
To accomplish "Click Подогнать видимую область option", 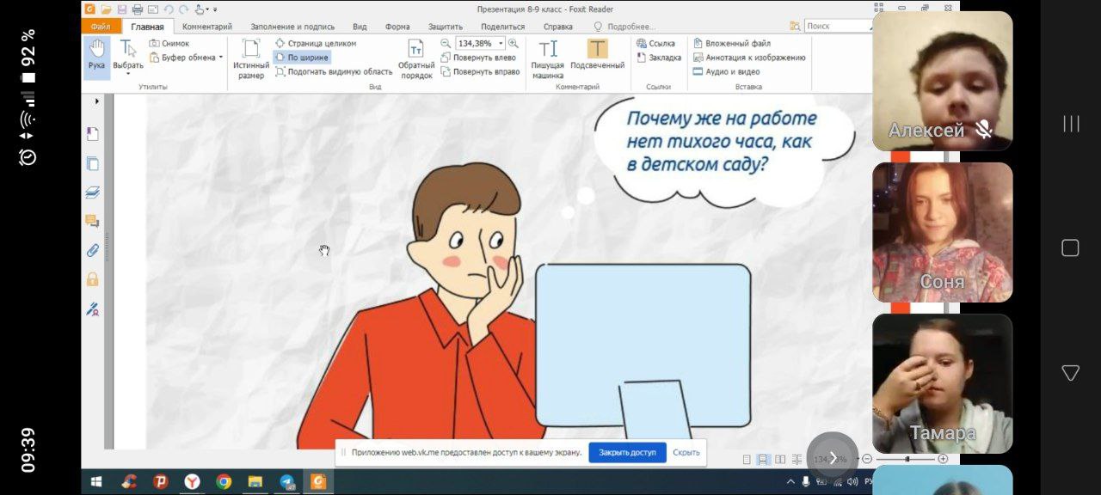I will click(334, 72).
